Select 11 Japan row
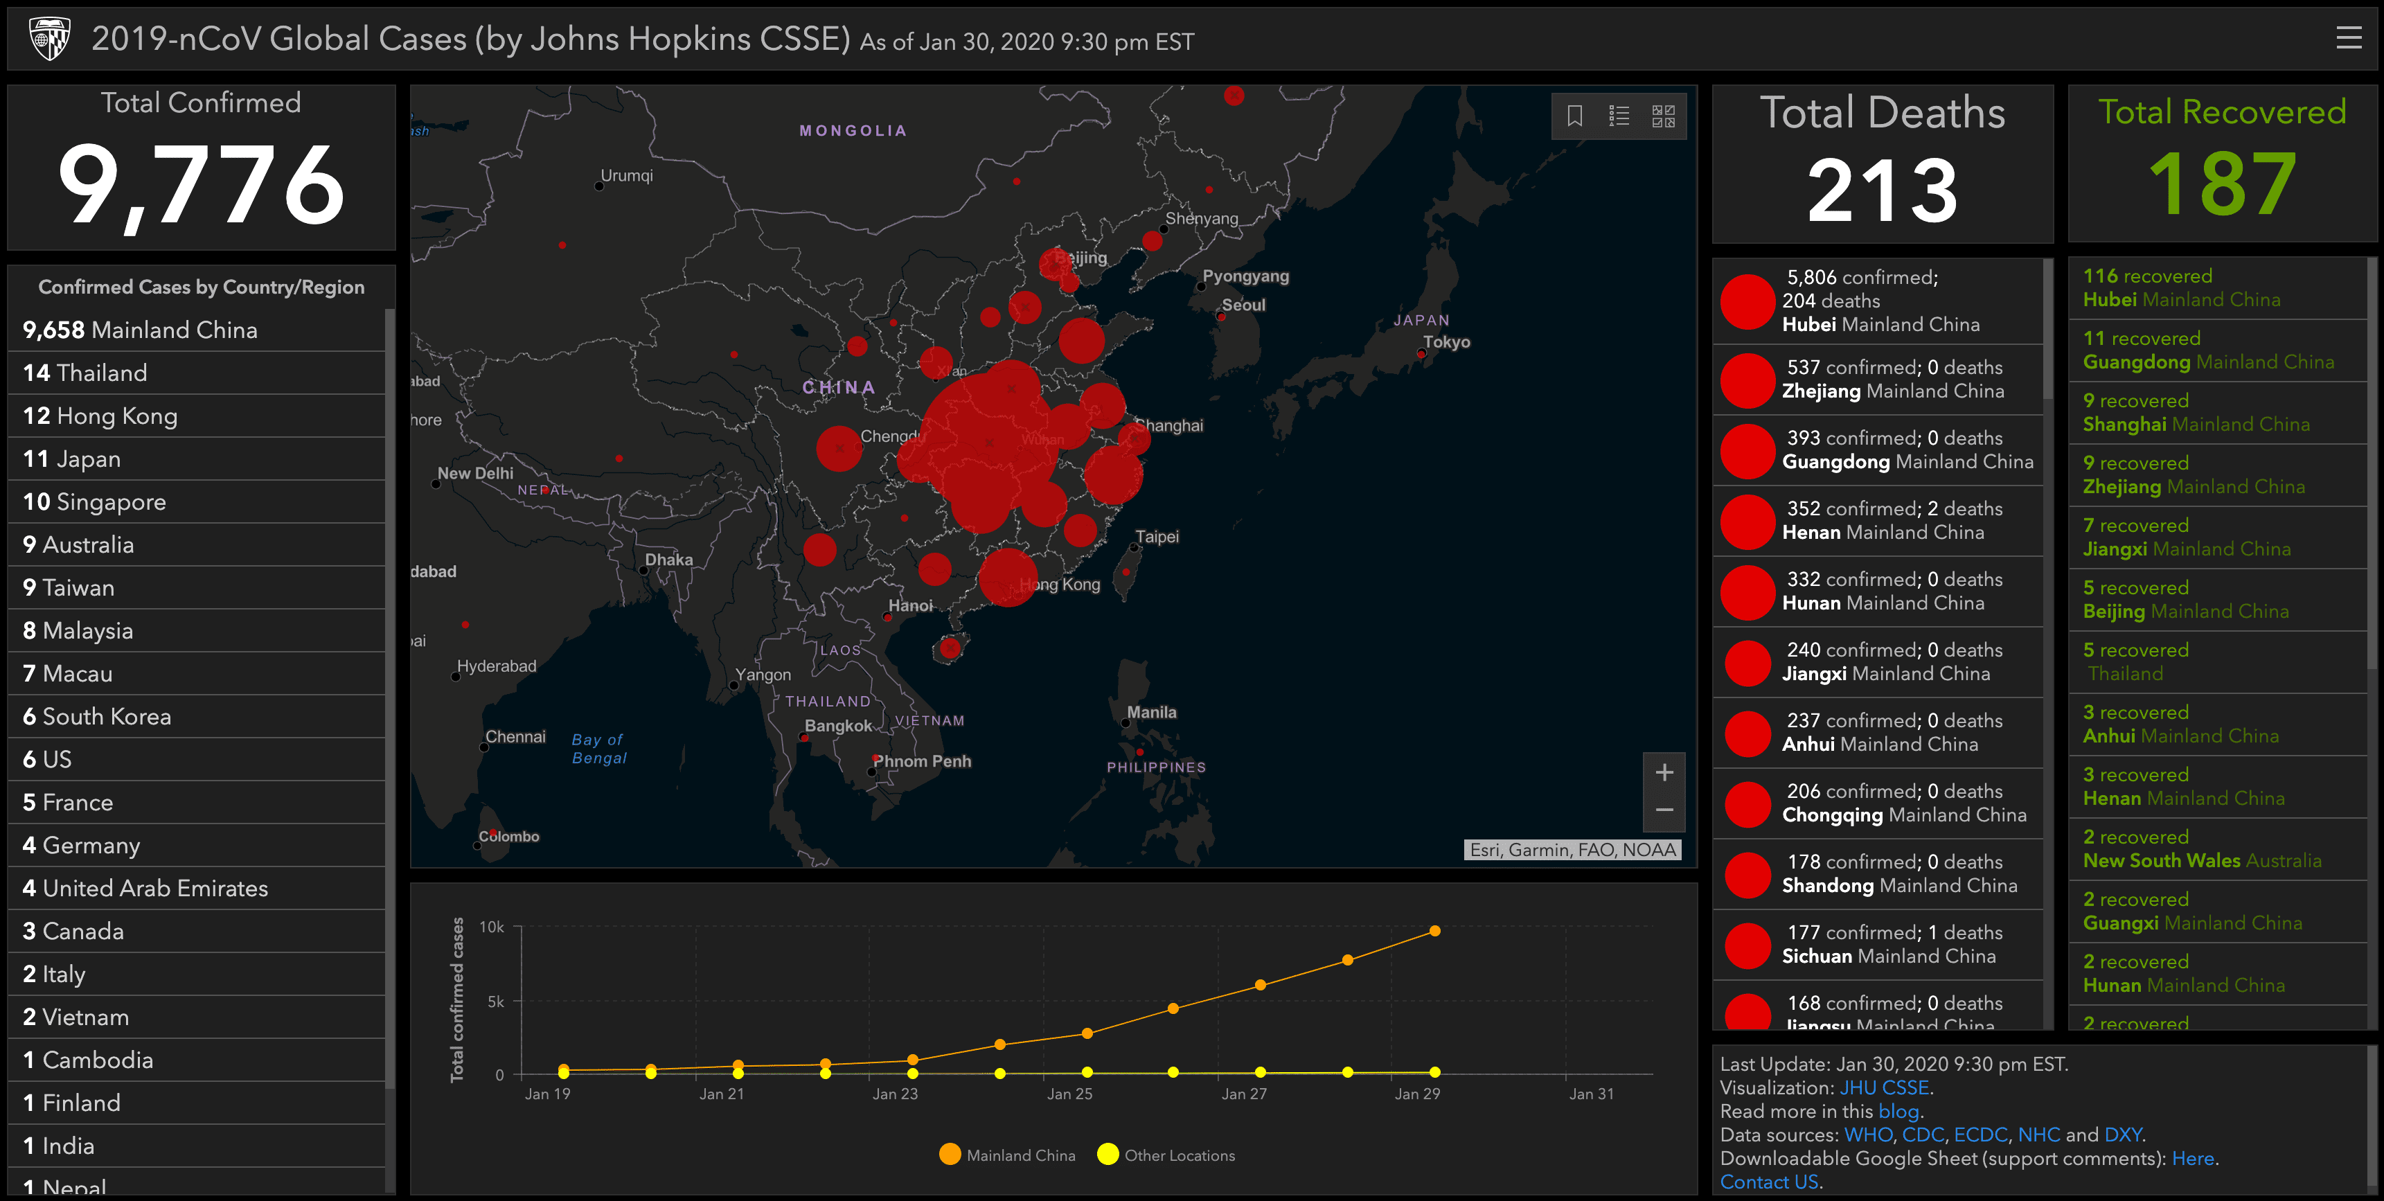Image resolution: width=2384 pixels, height=1201 pixels. pos(196,459)
